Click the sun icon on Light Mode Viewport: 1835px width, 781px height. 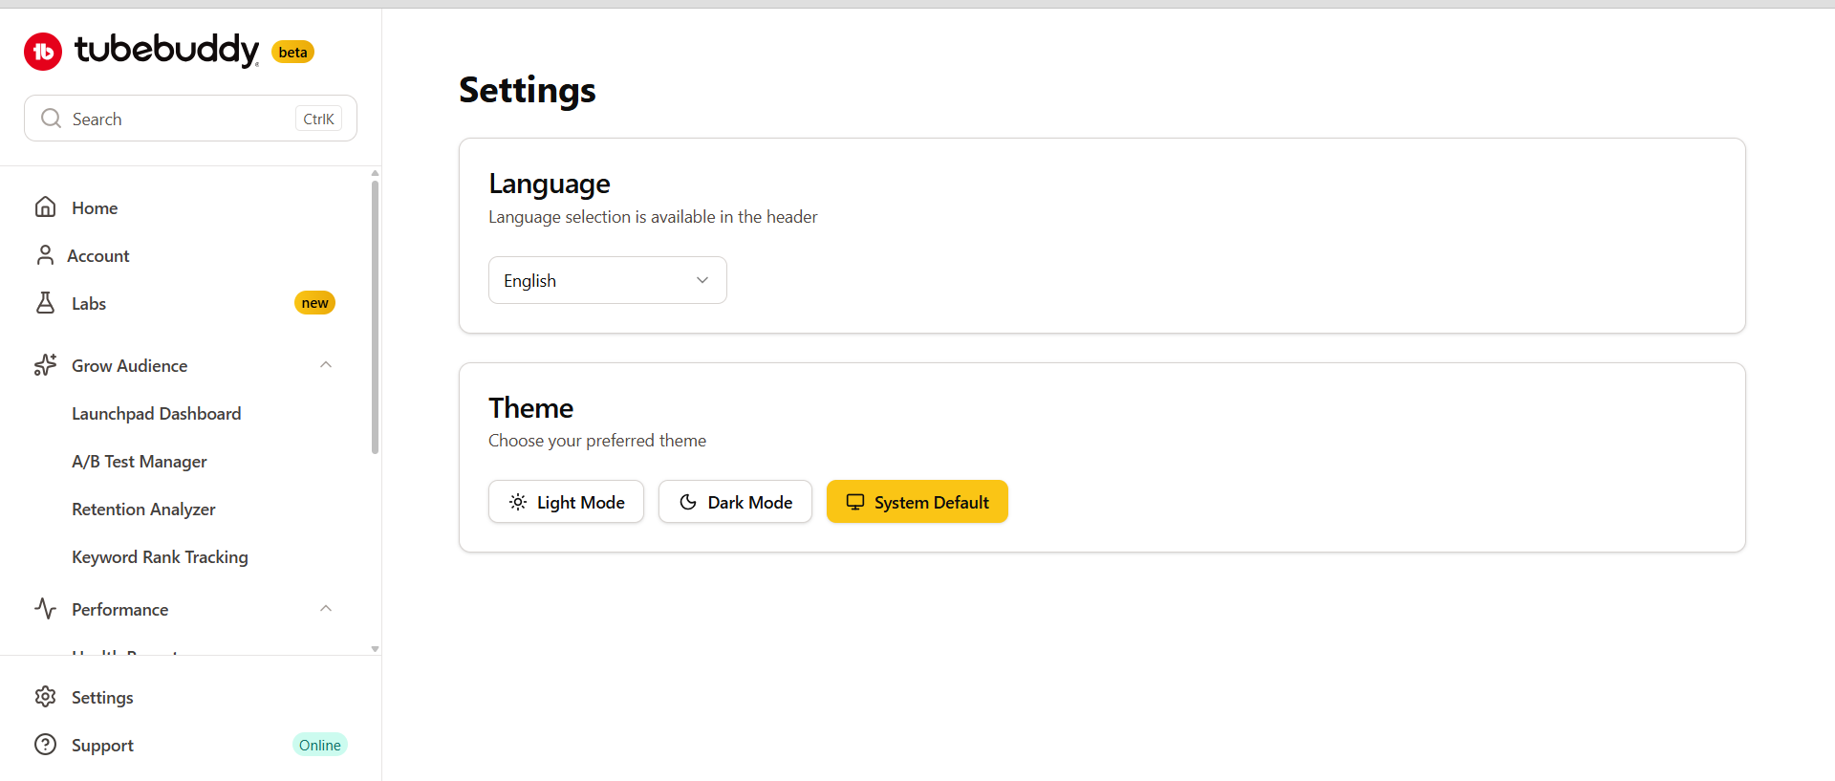coord(518,502)
